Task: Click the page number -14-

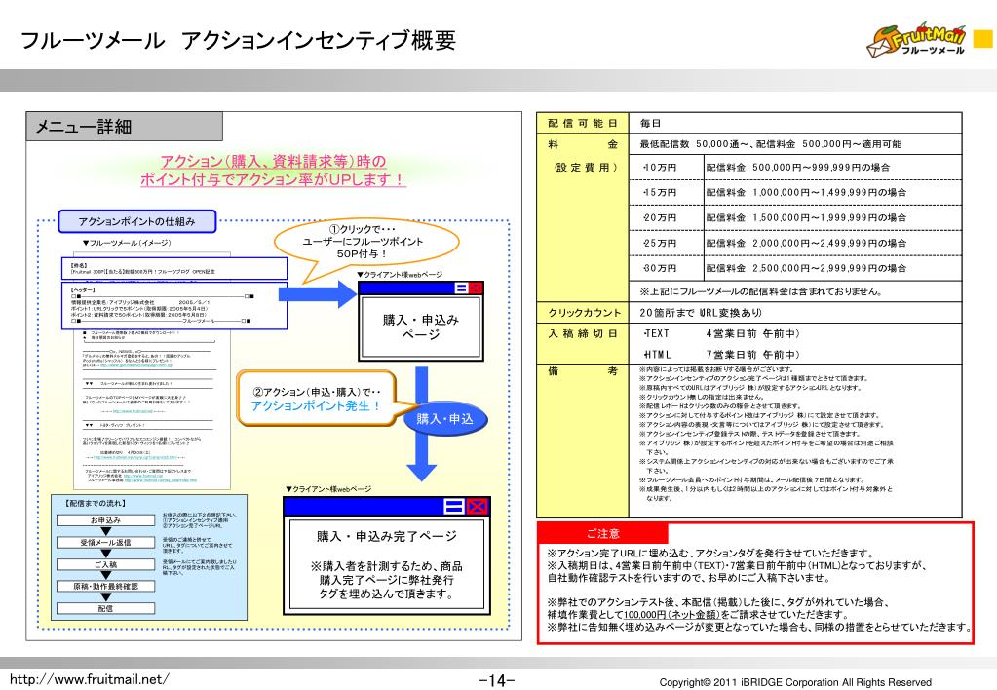Action: tap(497, 680)
